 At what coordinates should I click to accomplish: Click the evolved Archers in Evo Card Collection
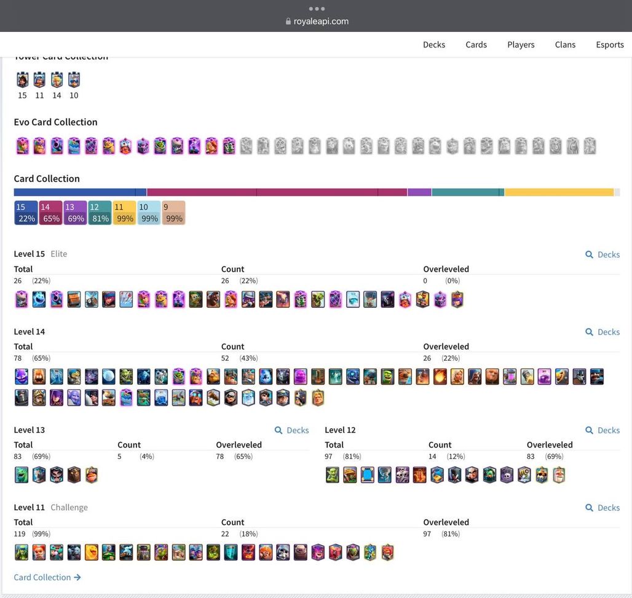(23, 146)
